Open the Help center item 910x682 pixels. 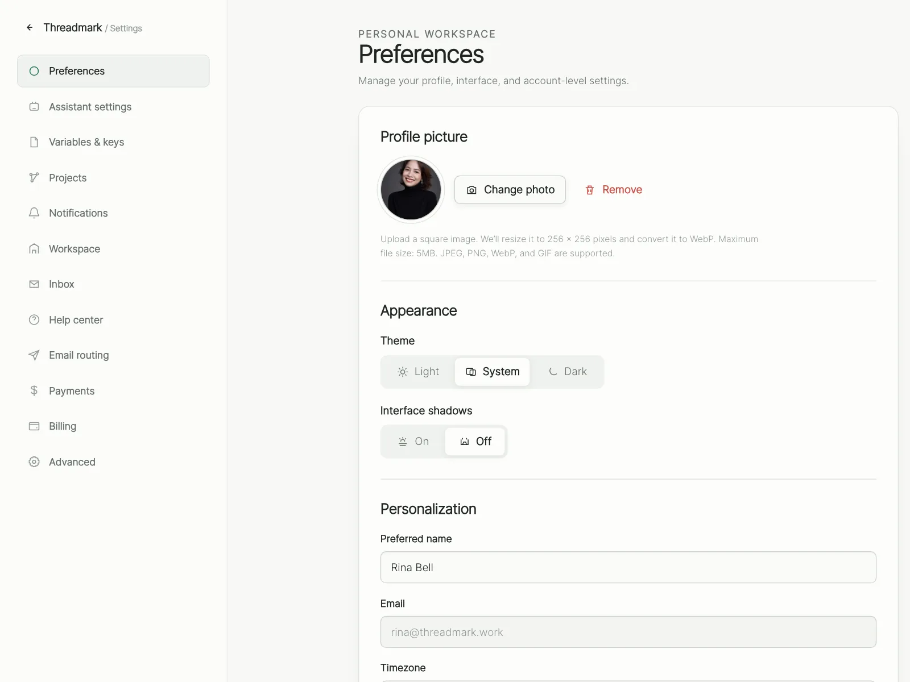coord(113,320)
